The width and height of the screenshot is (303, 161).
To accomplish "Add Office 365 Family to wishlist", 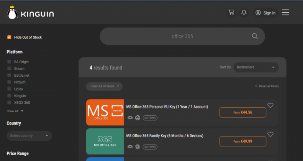I will (x=270, y=134).
